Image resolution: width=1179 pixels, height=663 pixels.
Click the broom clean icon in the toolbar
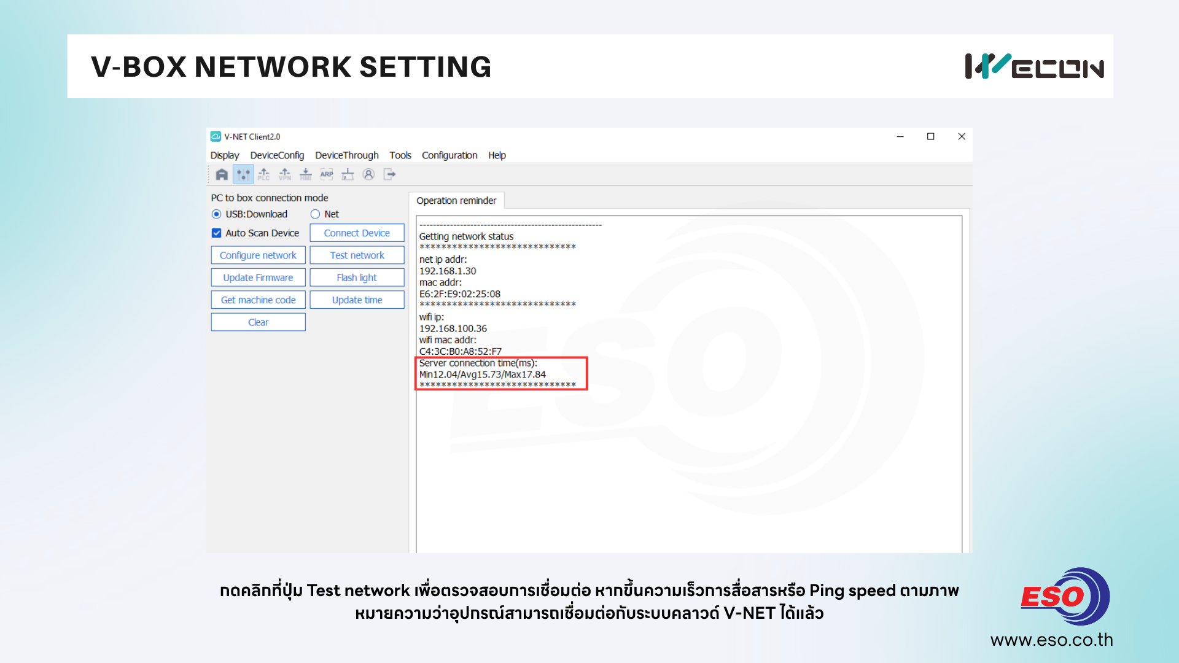click(x=348, y=175)
